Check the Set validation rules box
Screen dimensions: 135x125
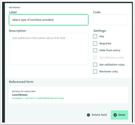[x=95, y=65]
